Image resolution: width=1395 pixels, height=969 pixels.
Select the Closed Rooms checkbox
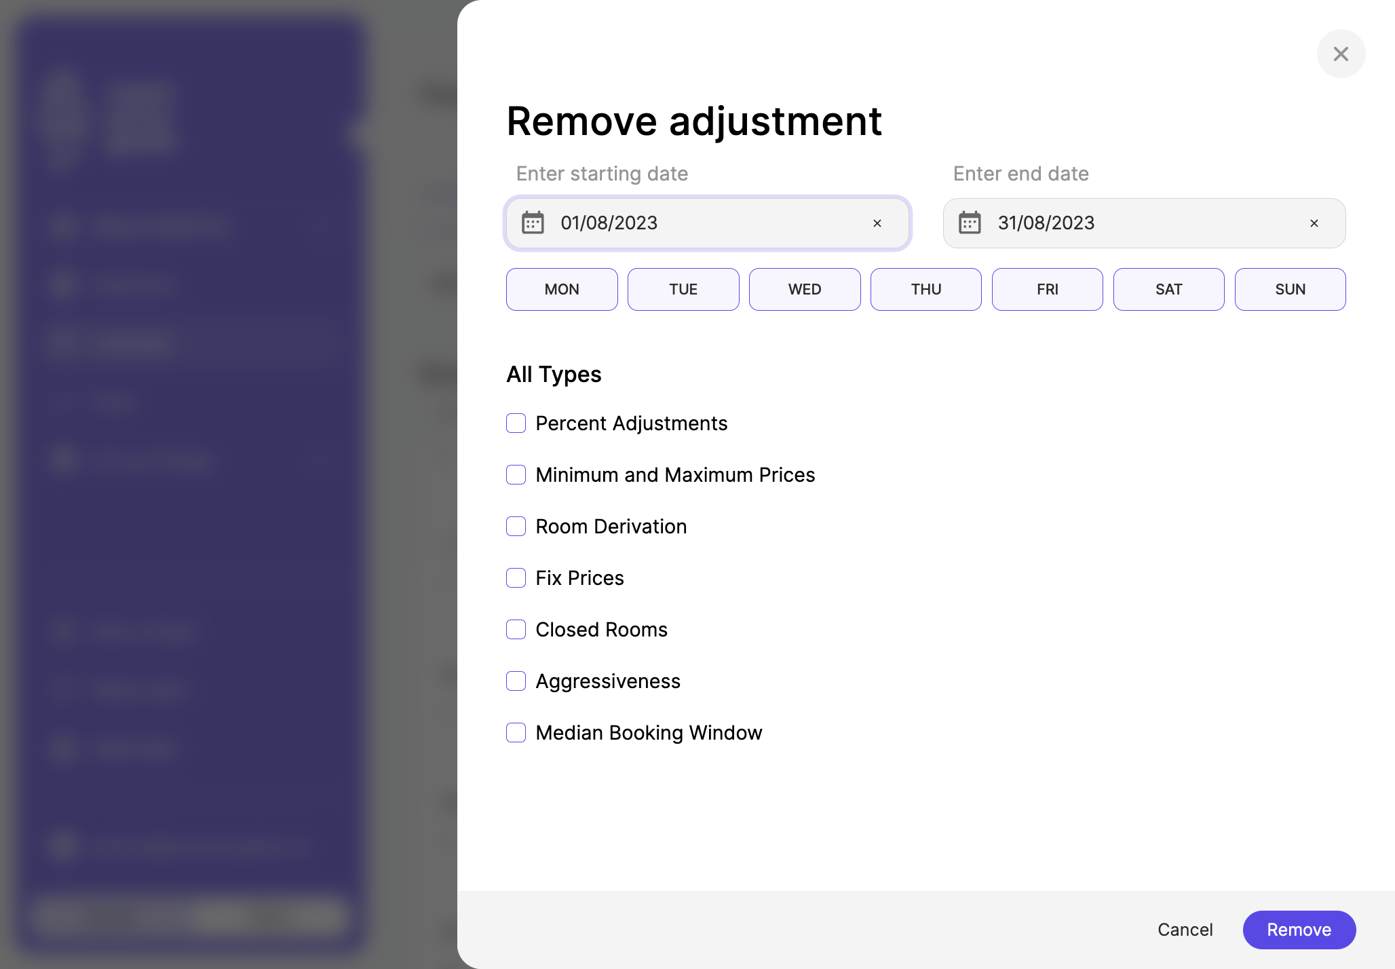[x=516, y=630]
